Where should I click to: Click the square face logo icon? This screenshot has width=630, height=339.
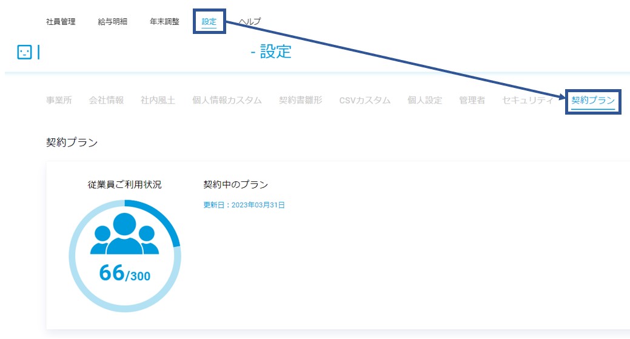click(x=24, y=52)
